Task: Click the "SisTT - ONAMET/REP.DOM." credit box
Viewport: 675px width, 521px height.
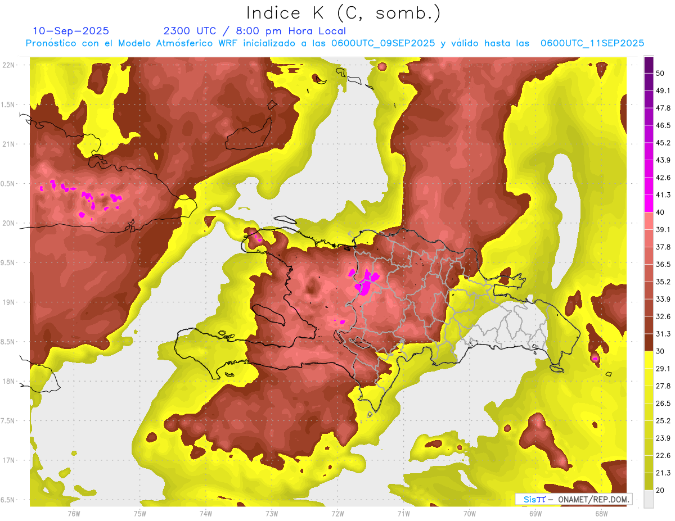Action: pos(573,499)
